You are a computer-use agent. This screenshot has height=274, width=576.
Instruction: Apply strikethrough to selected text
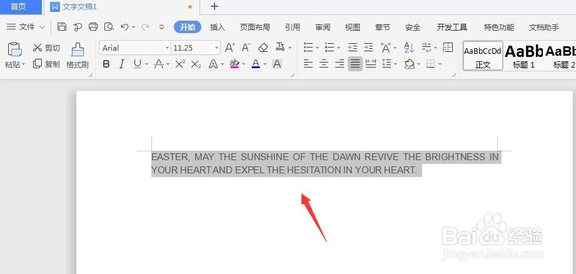point(159,64)
